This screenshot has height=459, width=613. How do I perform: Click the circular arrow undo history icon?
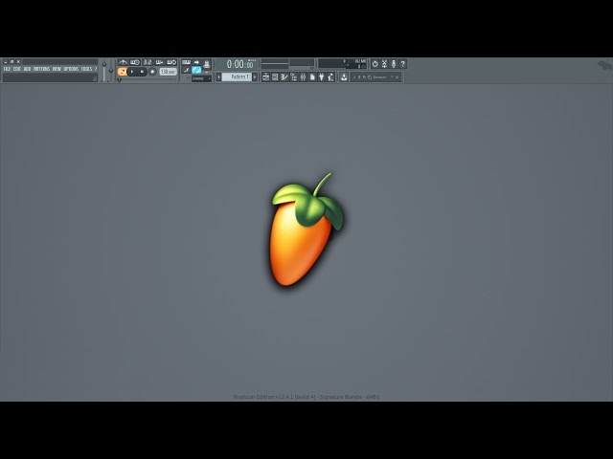point(375,64)
